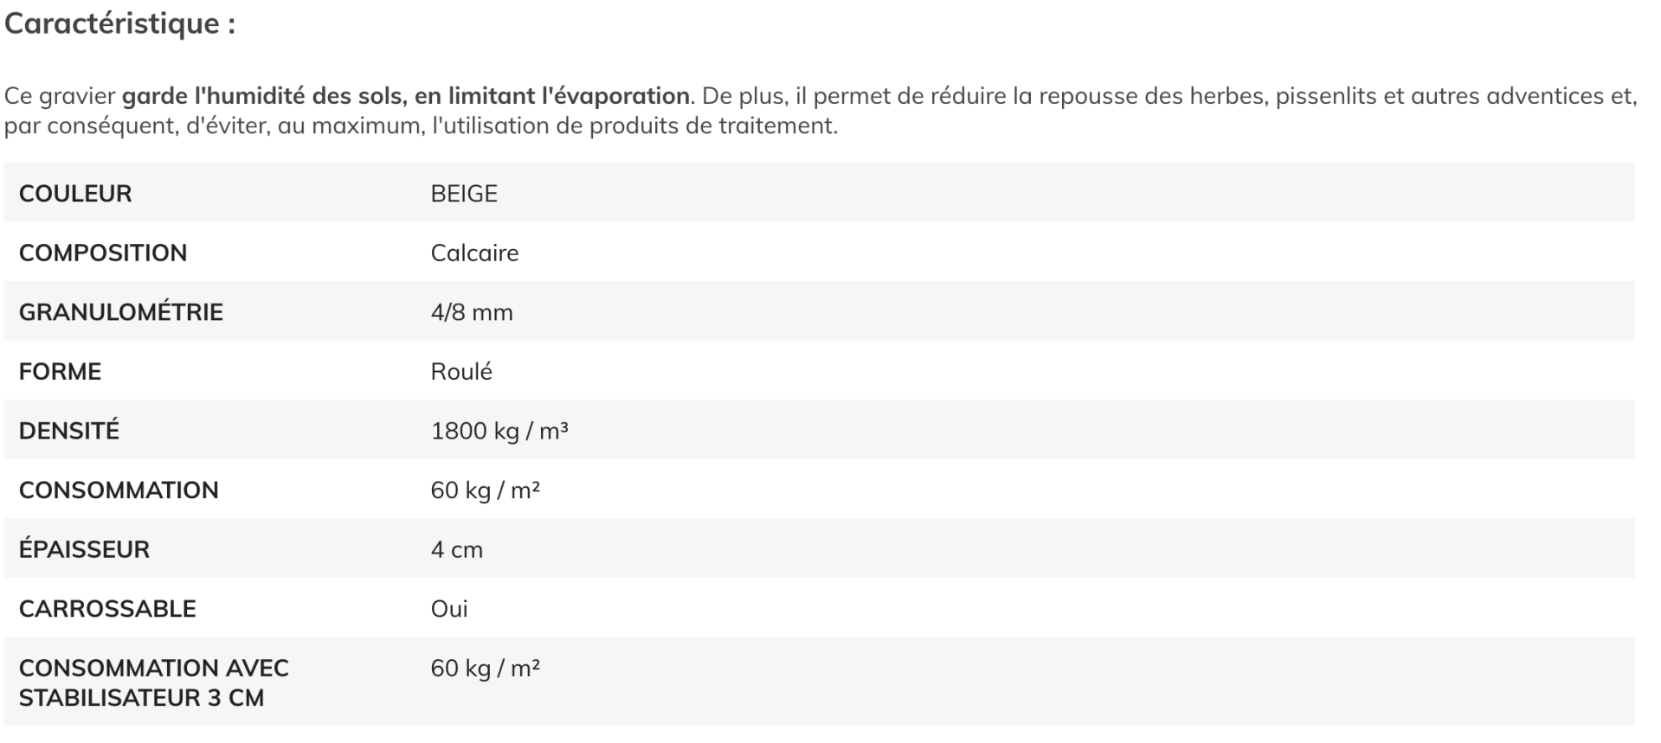Select the DENSITÉ row label
This screenshot has height=743, width=1661.
[x=69, y=431]
